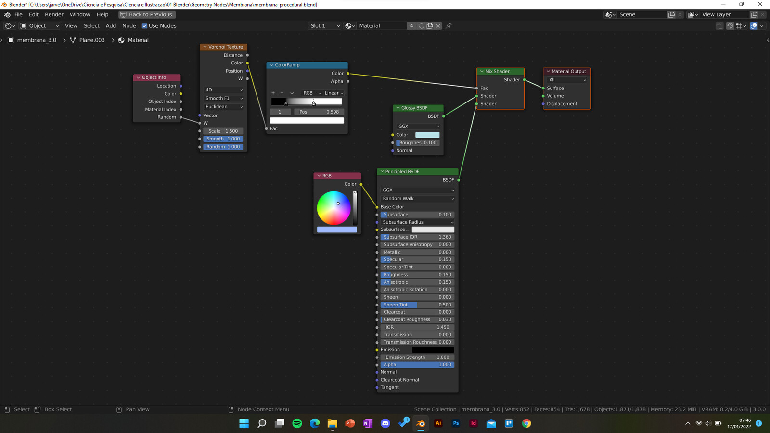770x433 pixels.
Task: Open the Smooth F1 feature dropdown
Action: pyautogui.click(x=224, y=98)
